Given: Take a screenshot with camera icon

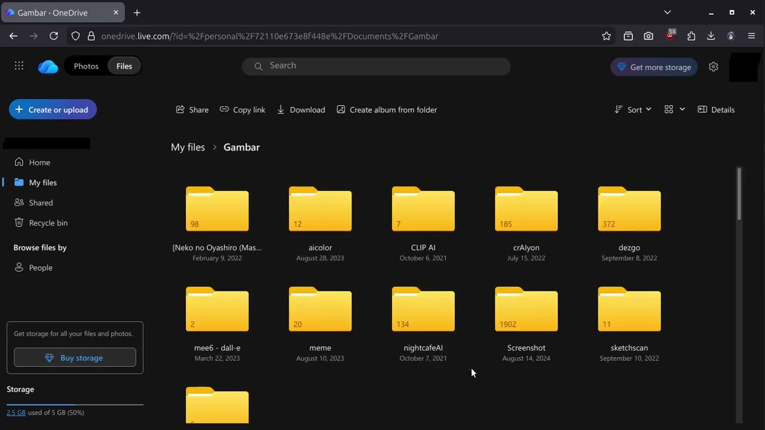Looking at the screenshot, I should click(648, 36).
